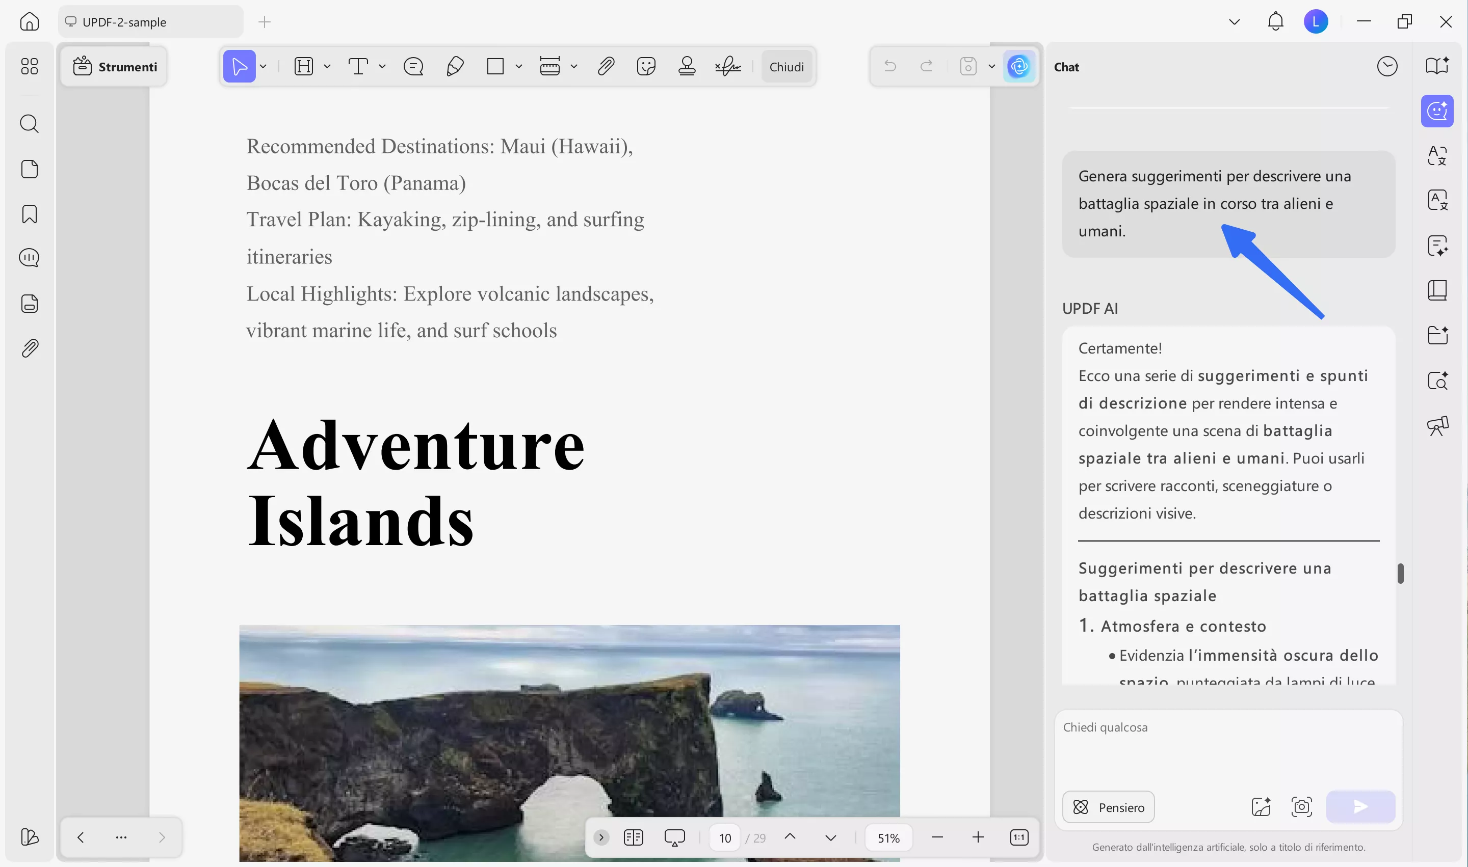The height and width of the screenshot is (867, 1468).
Task: Toggle the Pensiero thinking mode
Action: (1108, 807)
